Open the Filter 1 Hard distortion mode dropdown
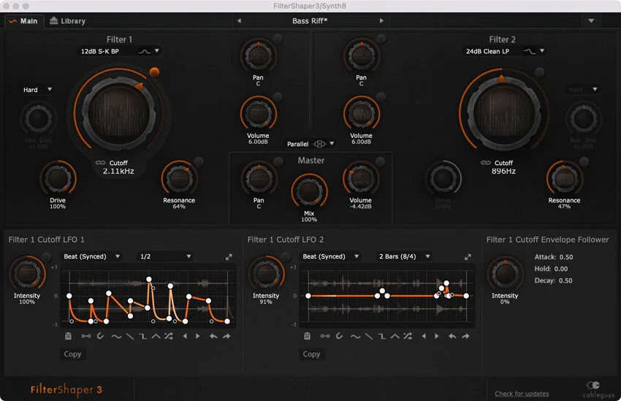This screenshot has height=401, width=621. [37, 90]
